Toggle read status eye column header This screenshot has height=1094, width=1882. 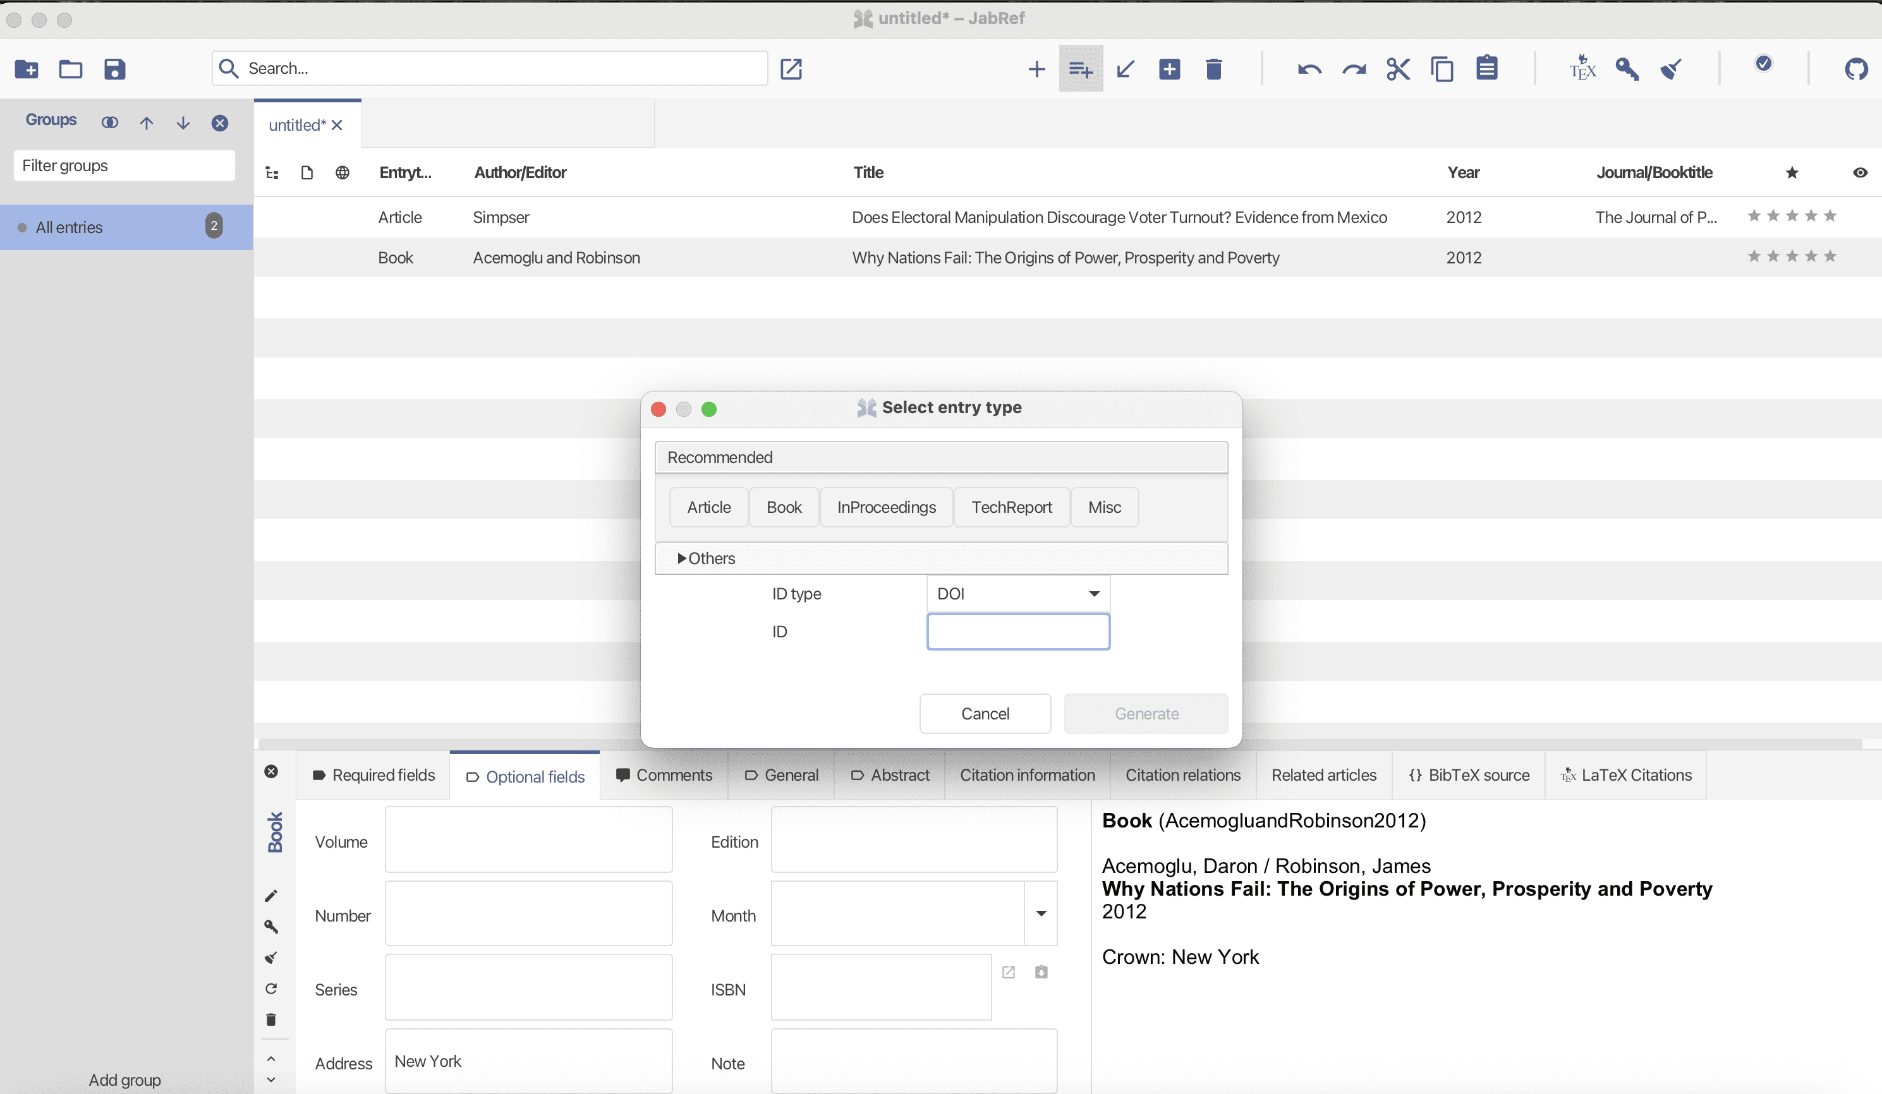click(x=1860, y=172)
